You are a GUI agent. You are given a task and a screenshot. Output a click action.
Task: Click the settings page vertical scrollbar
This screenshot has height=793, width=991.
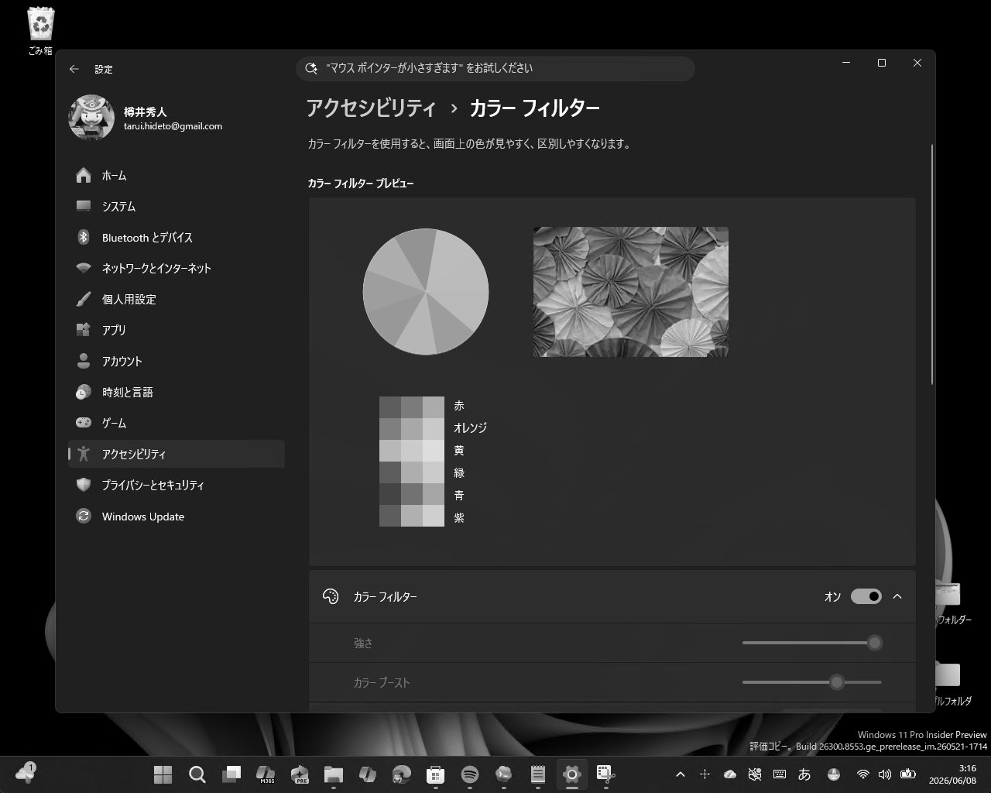click(932, 263)
